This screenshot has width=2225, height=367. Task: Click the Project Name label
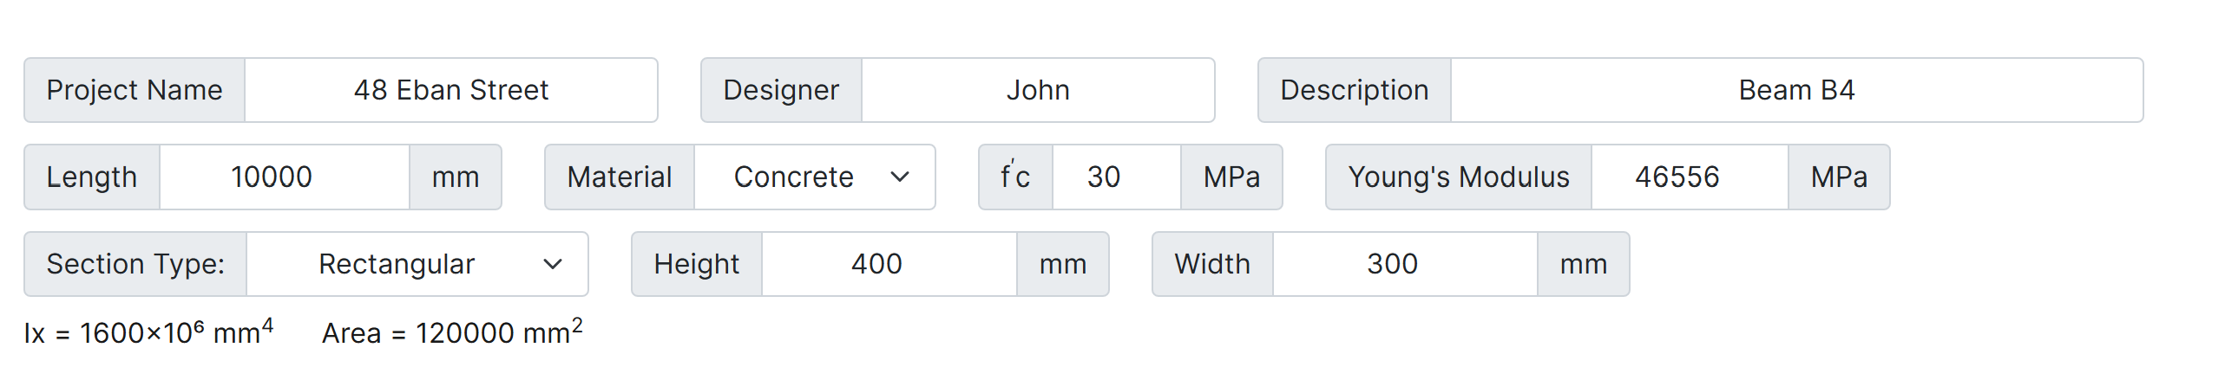(135, 90)
